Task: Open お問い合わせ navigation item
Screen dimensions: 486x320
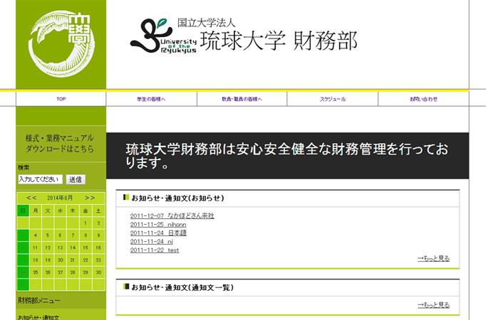Action: pos(423,100)
